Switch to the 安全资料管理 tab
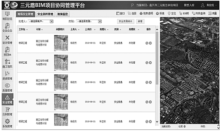The image size is (223, 131). coord(45,14)
